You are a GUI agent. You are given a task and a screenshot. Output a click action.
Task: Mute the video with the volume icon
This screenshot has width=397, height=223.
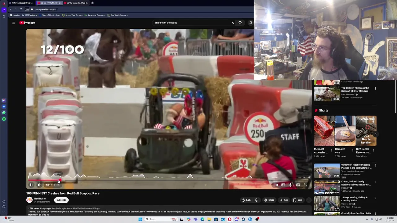(39, 185)
